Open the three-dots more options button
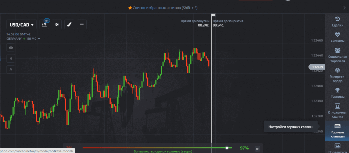The image size is (349, 153). pos(81,24)
